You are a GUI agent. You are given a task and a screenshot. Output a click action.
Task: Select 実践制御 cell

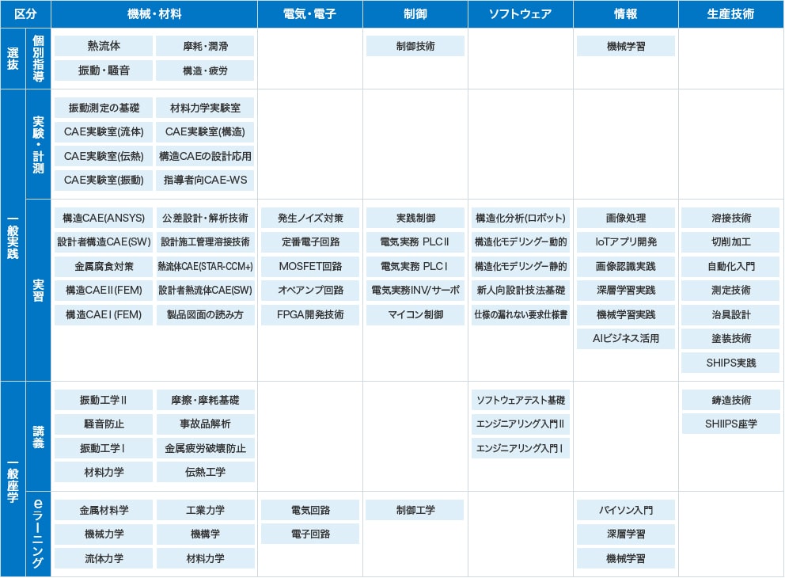tap(415, 218)
